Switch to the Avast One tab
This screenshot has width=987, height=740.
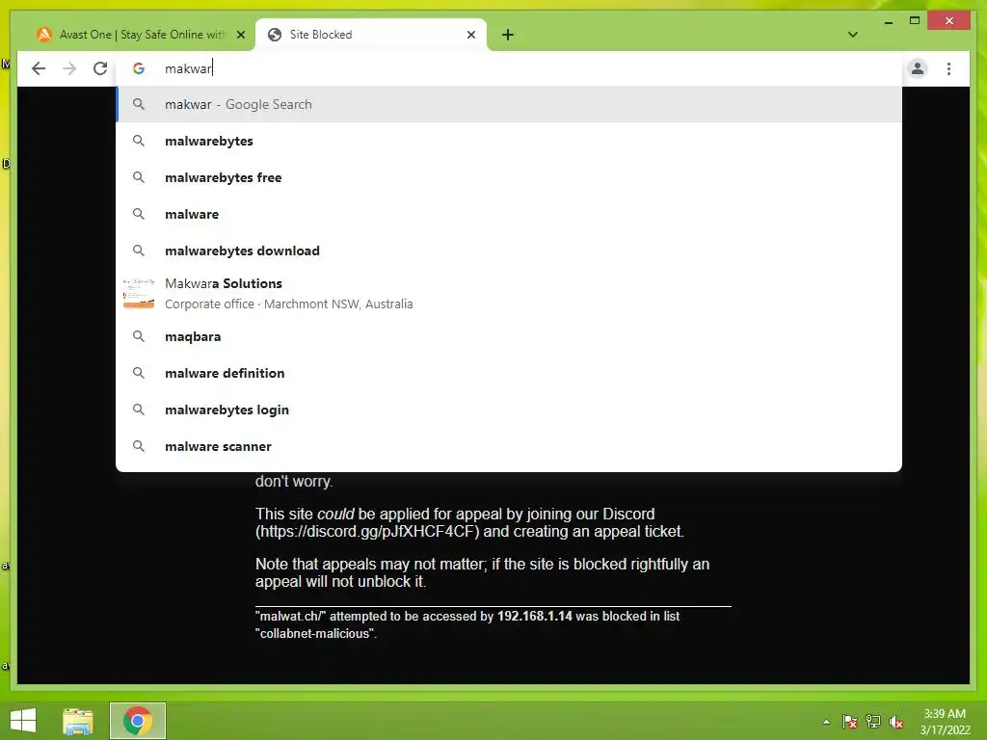[141, 35]
